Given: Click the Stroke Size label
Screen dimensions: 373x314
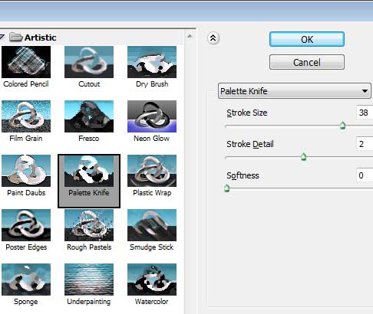Looking at the screenshot, I should click(247, 113).
